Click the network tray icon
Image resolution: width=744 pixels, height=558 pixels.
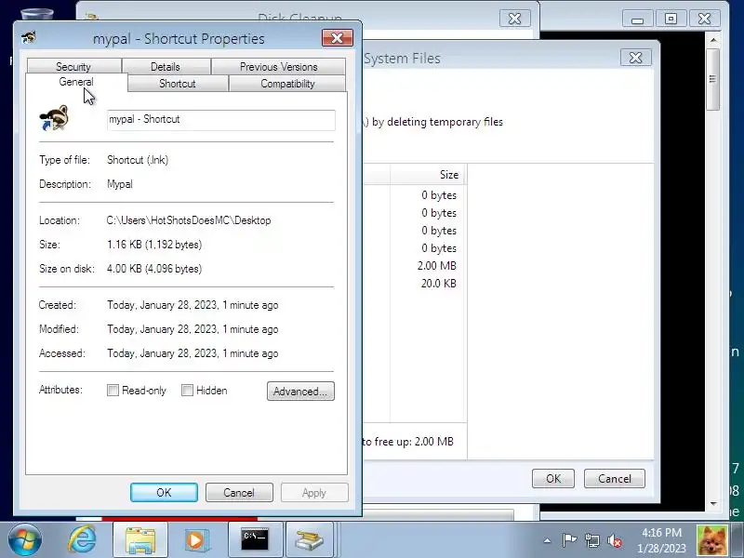coord(592,540)
